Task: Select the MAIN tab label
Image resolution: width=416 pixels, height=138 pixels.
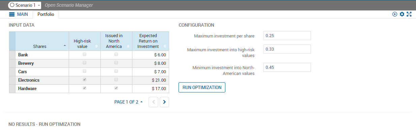Action: pos(23,15)
